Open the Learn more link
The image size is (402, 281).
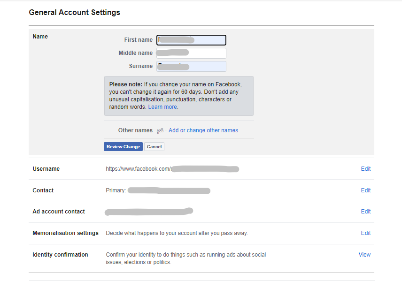pos(162,107)
